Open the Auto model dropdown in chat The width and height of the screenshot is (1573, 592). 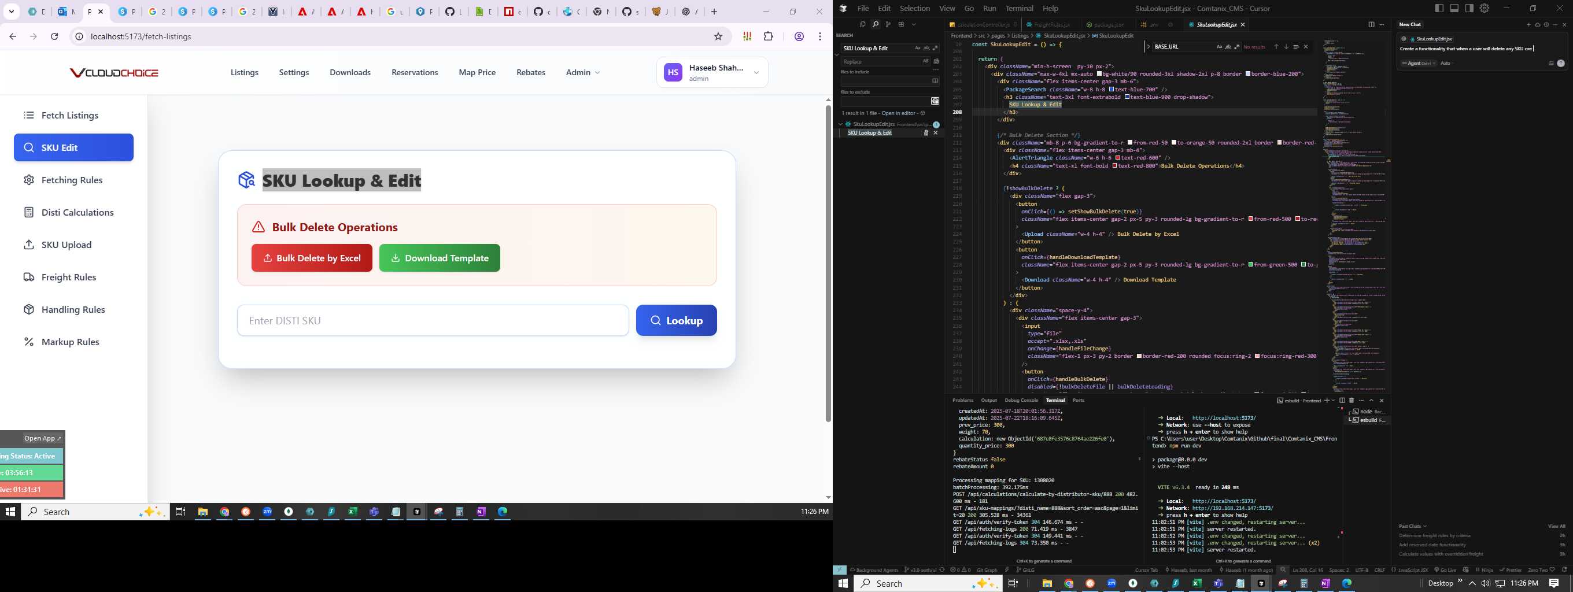click(x=1445, y=64)
